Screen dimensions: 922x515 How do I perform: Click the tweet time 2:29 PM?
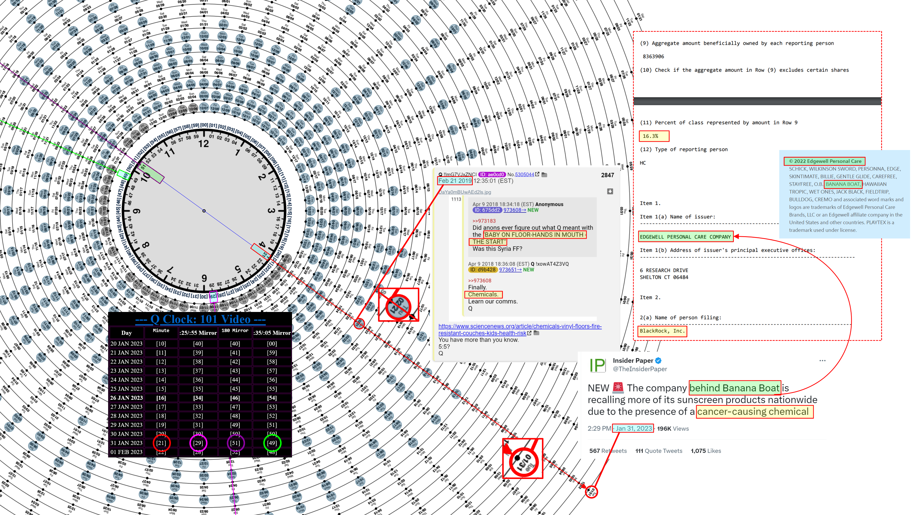(599, 429)
